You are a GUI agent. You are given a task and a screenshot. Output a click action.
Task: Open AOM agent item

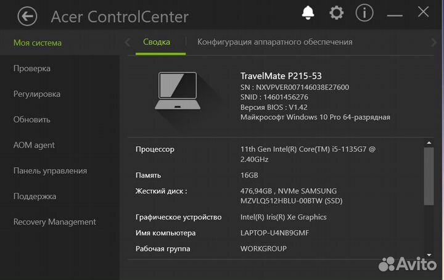coord(34,145)
